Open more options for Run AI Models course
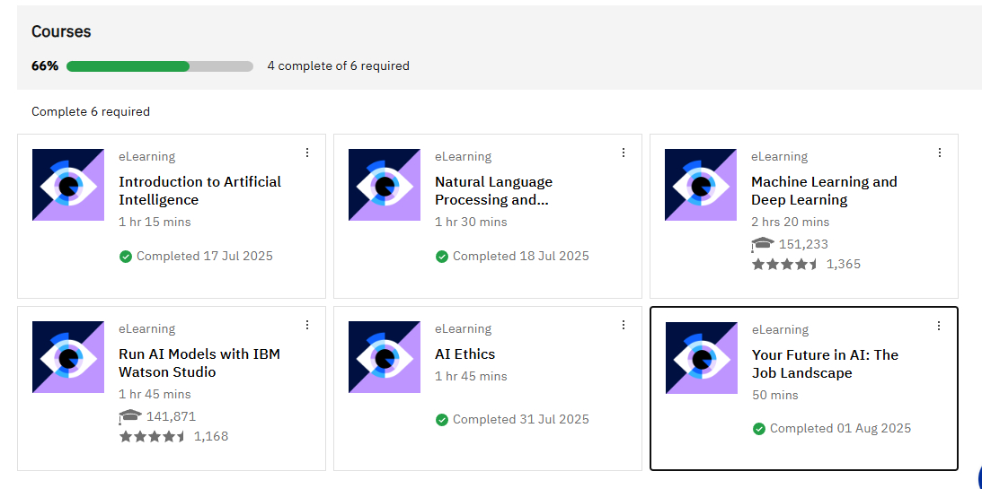 click(307, 325)
